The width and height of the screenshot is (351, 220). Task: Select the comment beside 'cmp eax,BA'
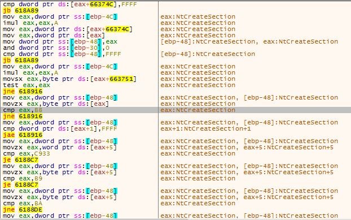point(198,204)
